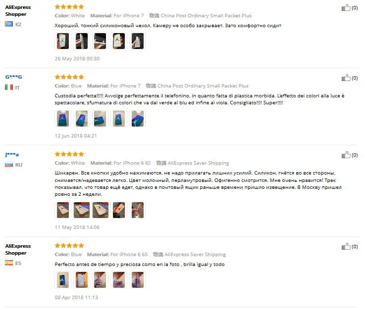Viewport: 365px width, 310px height.
Task: Click the Russia flag icon beside RU
Action: (9, 165)
